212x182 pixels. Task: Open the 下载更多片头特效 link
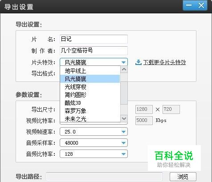click(164, 62)
